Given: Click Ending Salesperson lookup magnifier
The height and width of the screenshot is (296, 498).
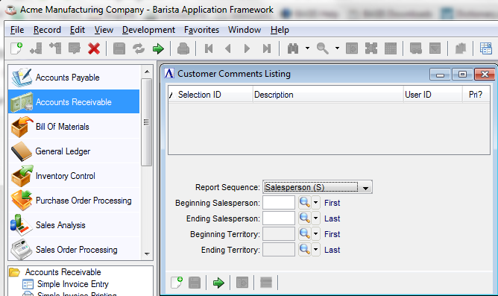Looking at the screenshot, I should 305,218.
